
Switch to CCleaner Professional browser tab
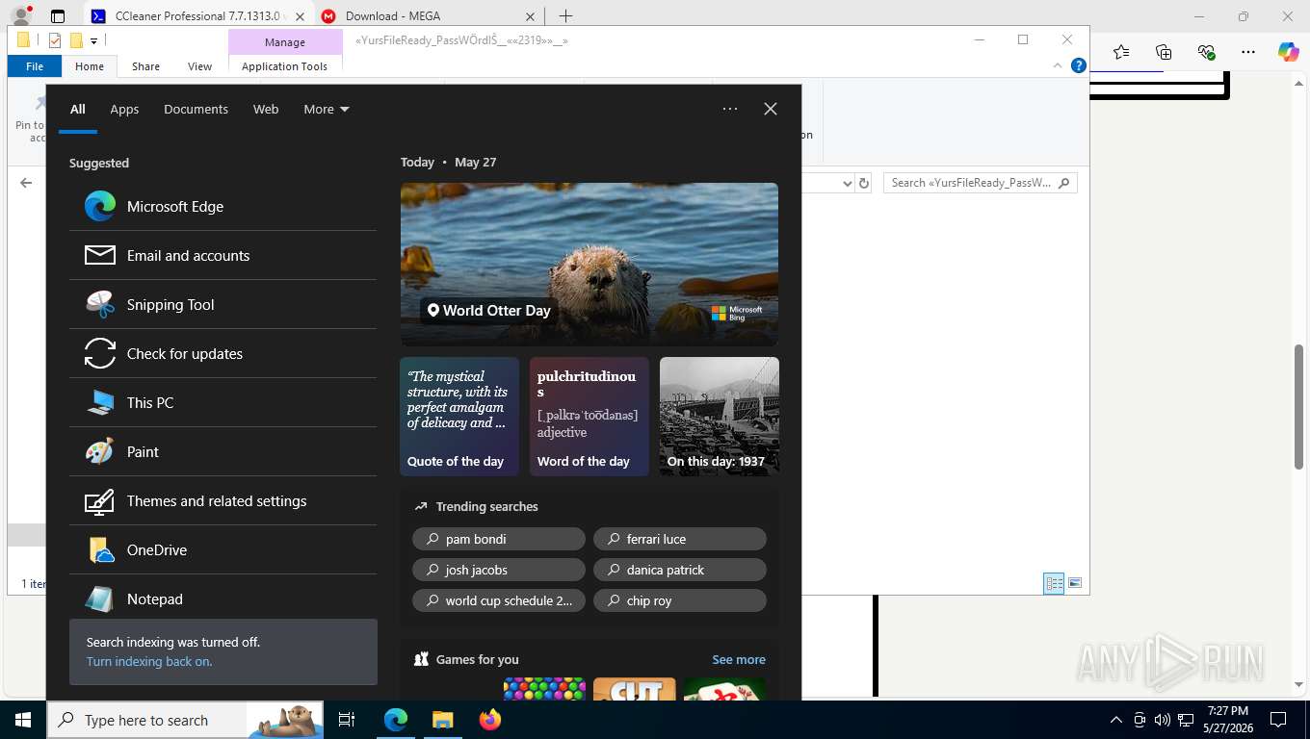click(199, 16)
